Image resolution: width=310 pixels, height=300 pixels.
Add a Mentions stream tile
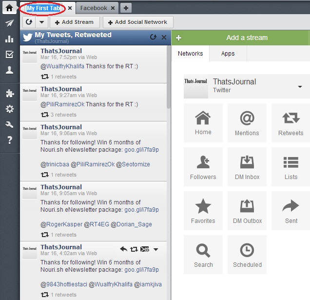click(247, 123)
